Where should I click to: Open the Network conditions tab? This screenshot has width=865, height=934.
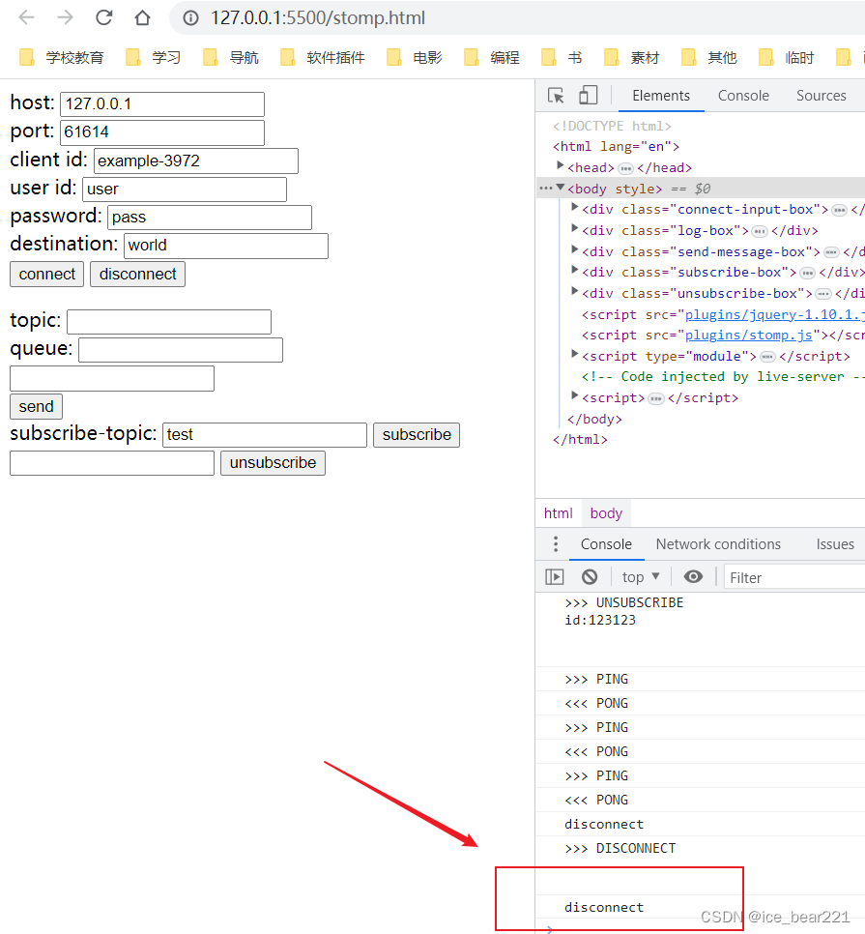coord(718,544)
